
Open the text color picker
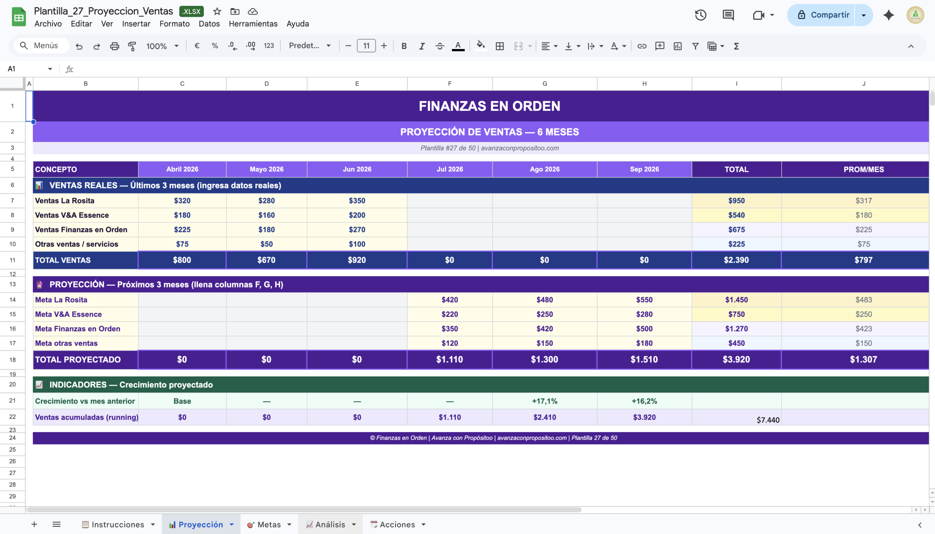click(x=458, y=46)
